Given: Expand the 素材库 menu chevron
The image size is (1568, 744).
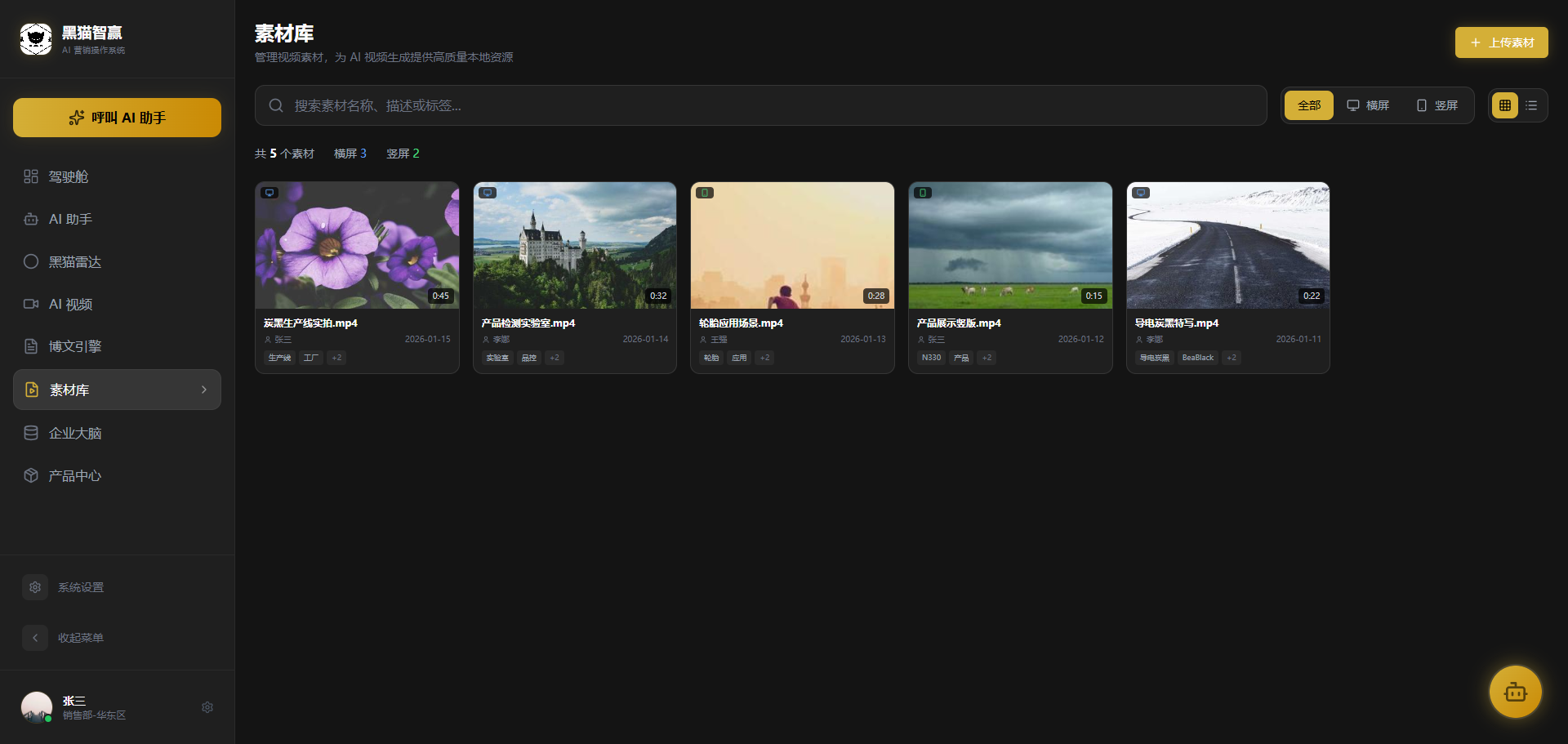Looking at the screenshot, I should [204, 390].
